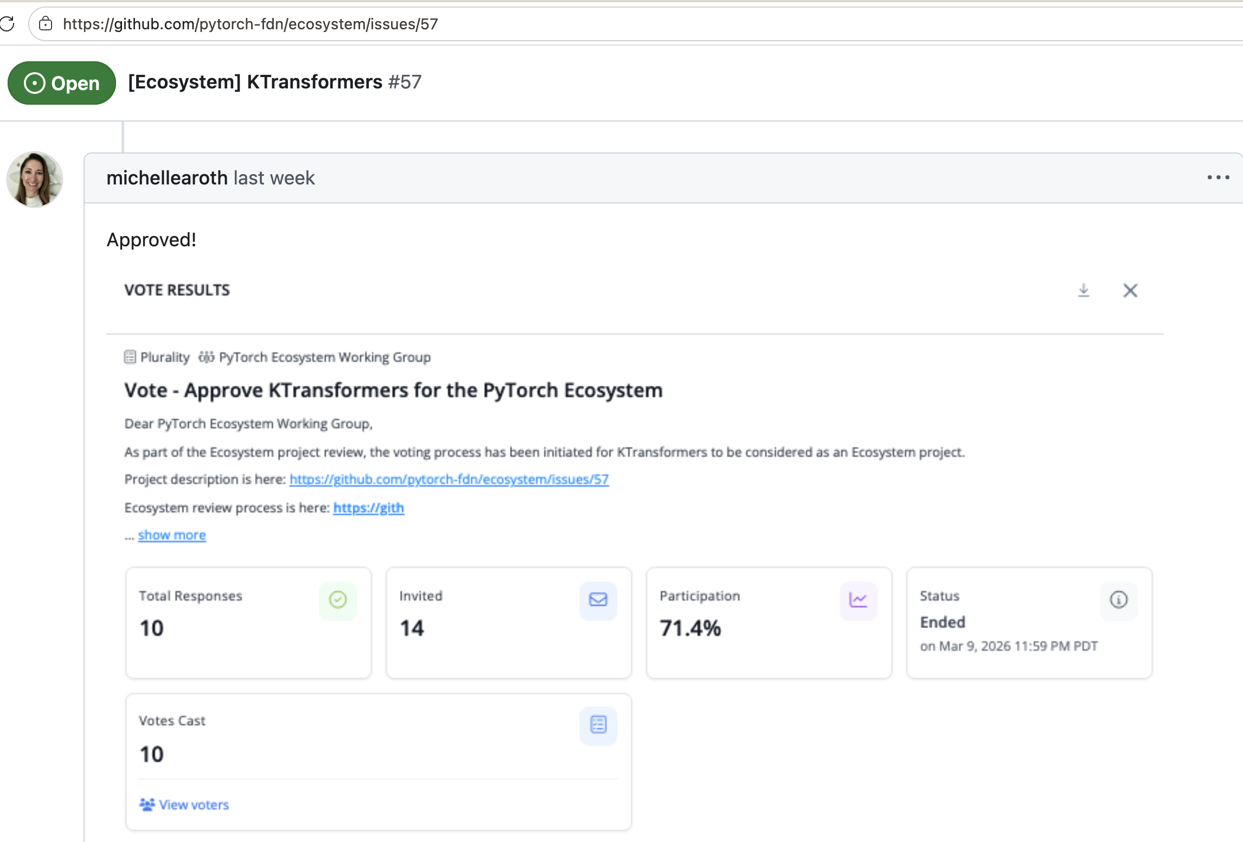Click the browser reload icon

click(x=7, y=24)
